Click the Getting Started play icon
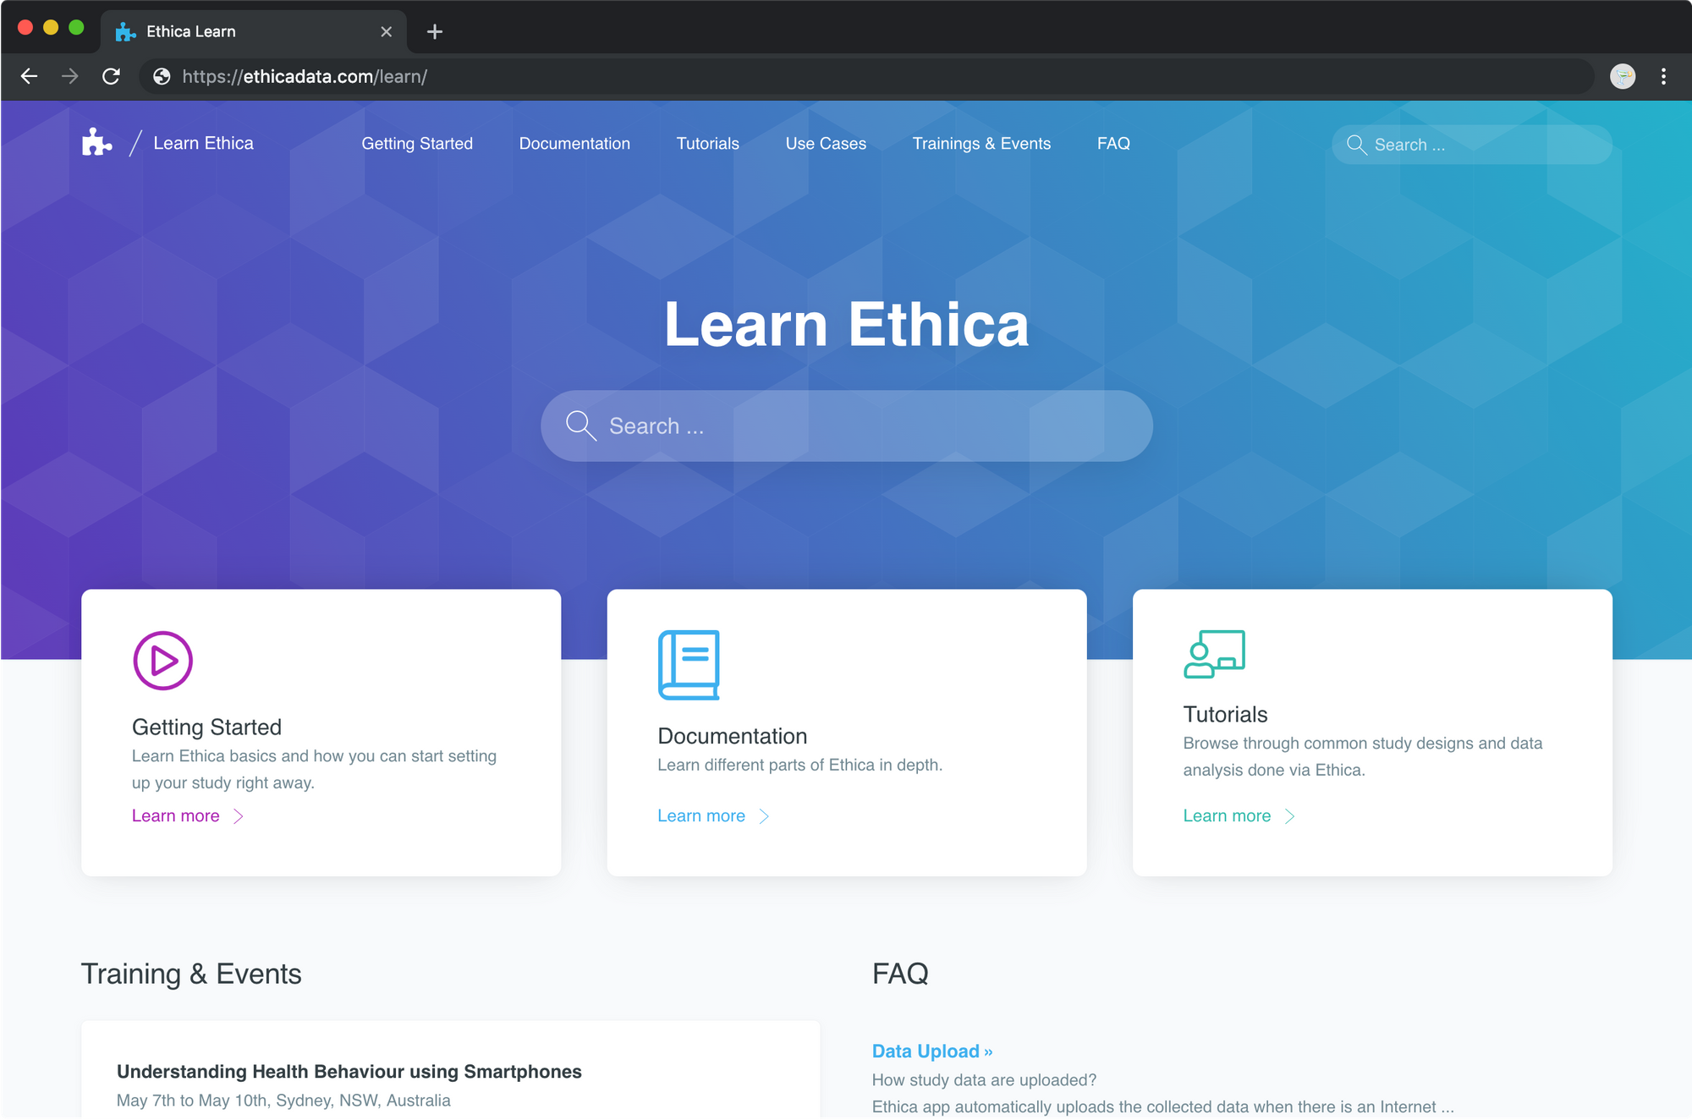This screenshot has width=1692, height=1120. pyautogui.click(x=163, y=661)
